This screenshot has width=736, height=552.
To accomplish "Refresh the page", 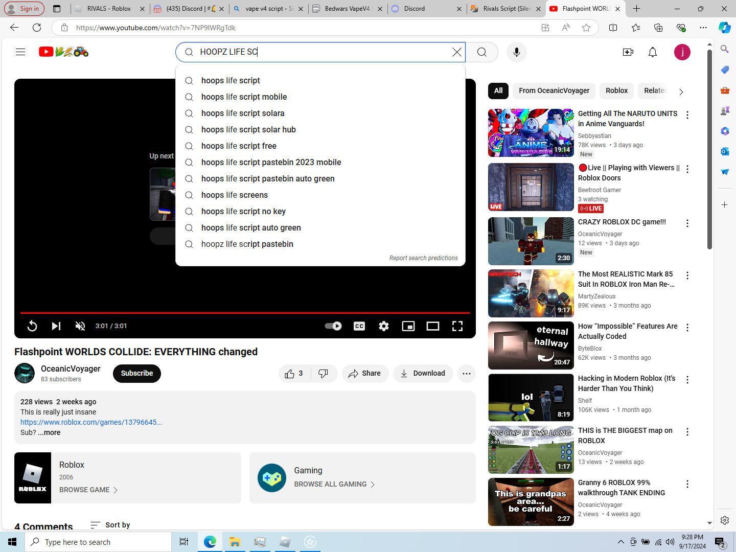I will 37,28.
